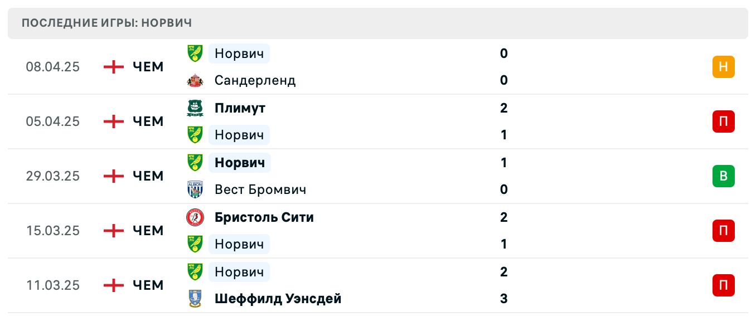Click the Norwich crest in the 08.04.25 match
This screenshot has width=756, height=321.
[x=195, y=53]
